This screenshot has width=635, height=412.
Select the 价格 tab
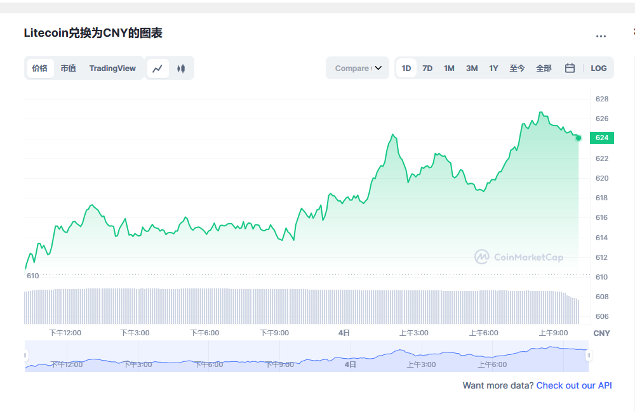click(39, 68)
